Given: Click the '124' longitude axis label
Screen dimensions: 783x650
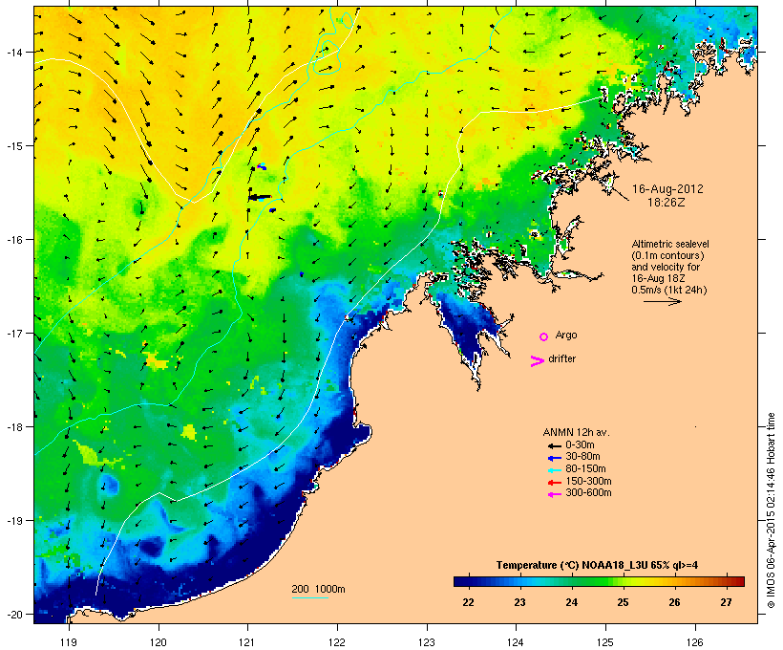Looking at the screenshot, I should (x=516, y=642).
